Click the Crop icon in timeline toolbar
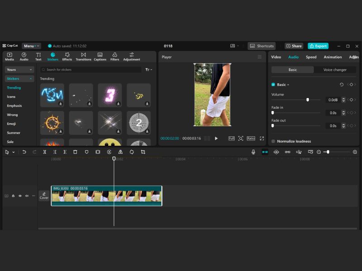Image resolution: width=362 pixels, height=271 pixels. point(143,152)
